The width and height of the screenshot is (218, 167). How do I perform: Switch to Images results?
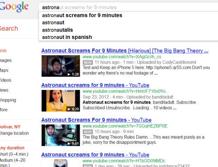[x=6, y=60]
